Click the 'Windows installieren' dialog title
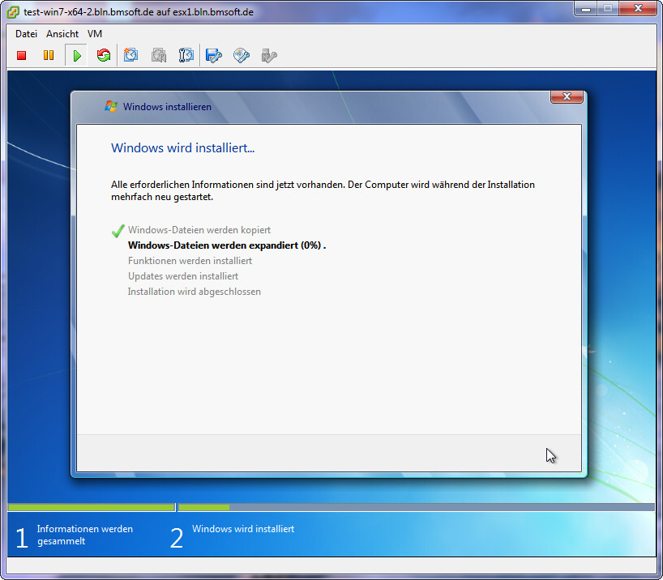 [167, 107]
